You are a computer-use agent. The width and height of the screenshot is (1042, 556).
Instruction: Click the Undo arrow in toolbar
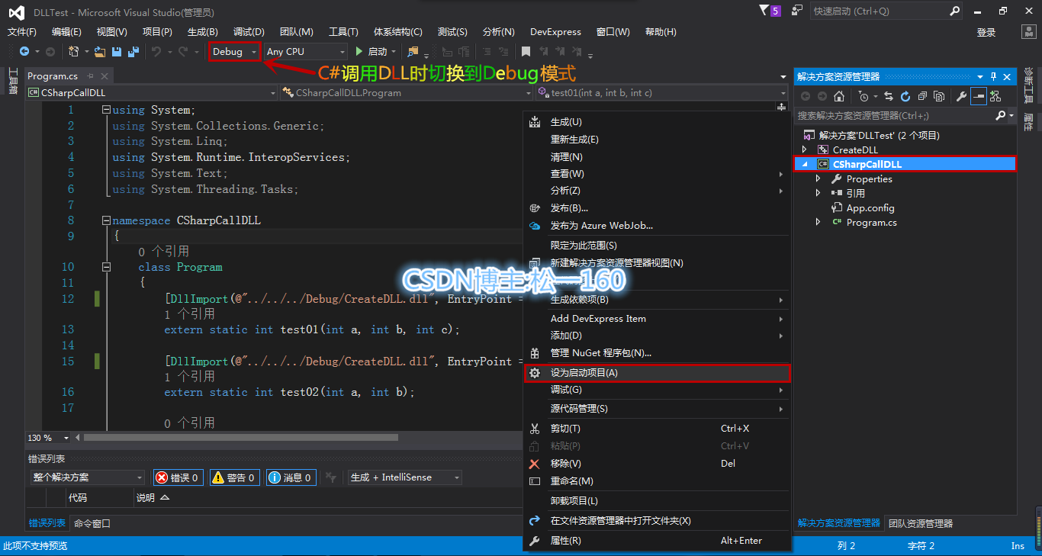click(x=156, y=51)
